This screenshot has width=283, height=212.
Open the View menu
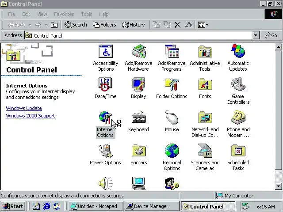pos(42,14)
